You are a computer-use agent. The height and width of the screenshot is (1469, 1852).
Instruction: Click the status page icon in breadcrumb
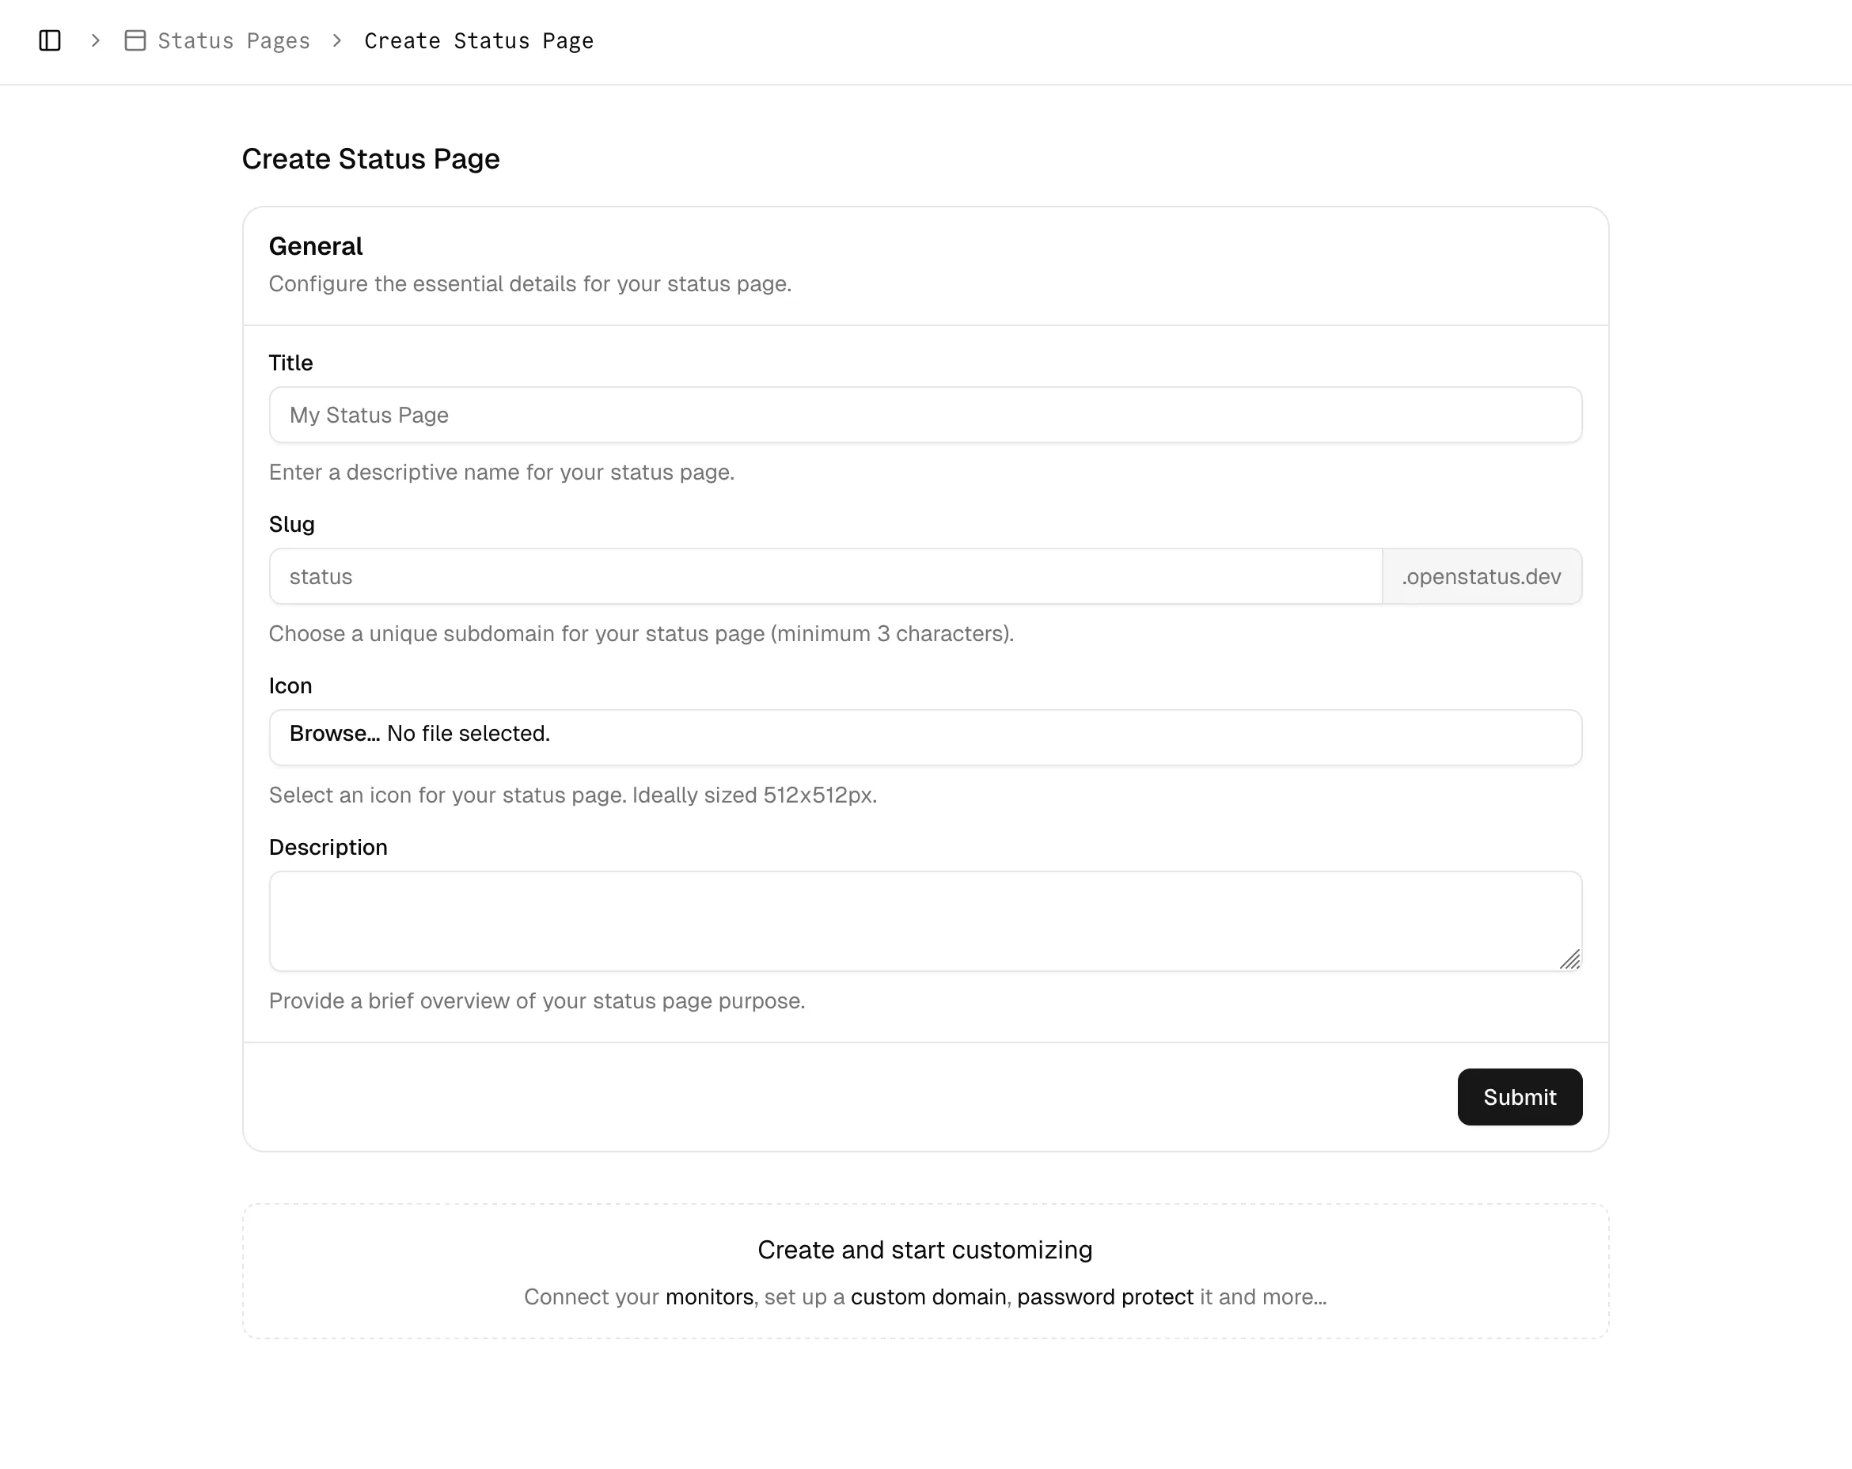point(135,40)
